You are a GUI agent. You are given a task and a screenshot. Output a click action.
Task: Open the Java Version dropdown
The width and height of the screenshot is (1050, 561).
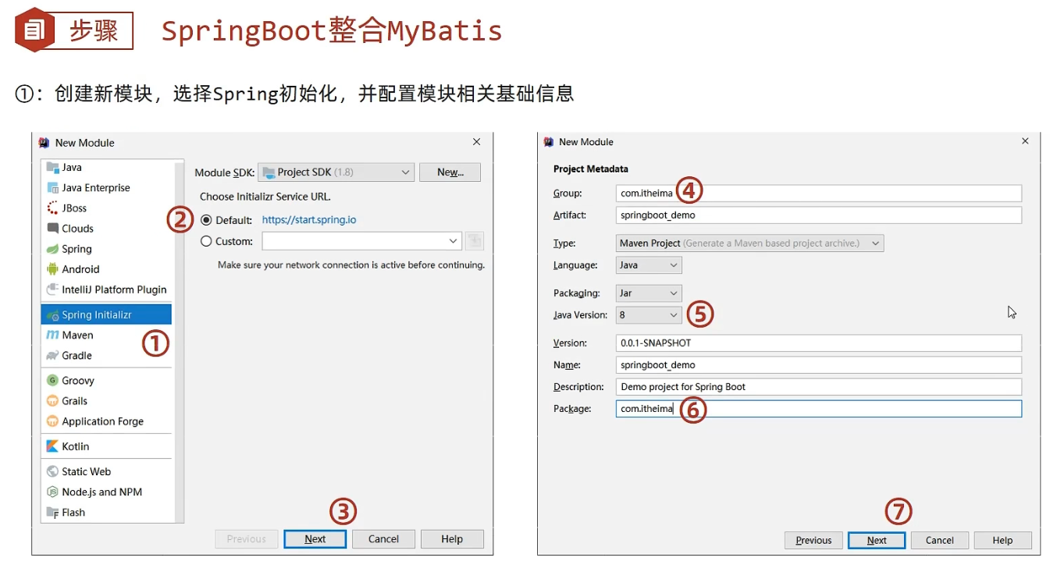coord(649,315)
